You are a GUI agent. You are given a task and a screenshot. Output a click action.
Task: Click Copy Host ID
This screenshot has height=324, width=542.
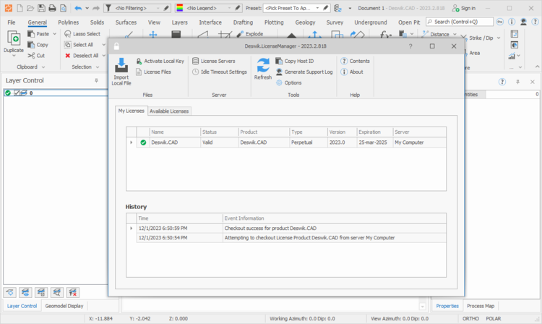click(x=295, y=61)
